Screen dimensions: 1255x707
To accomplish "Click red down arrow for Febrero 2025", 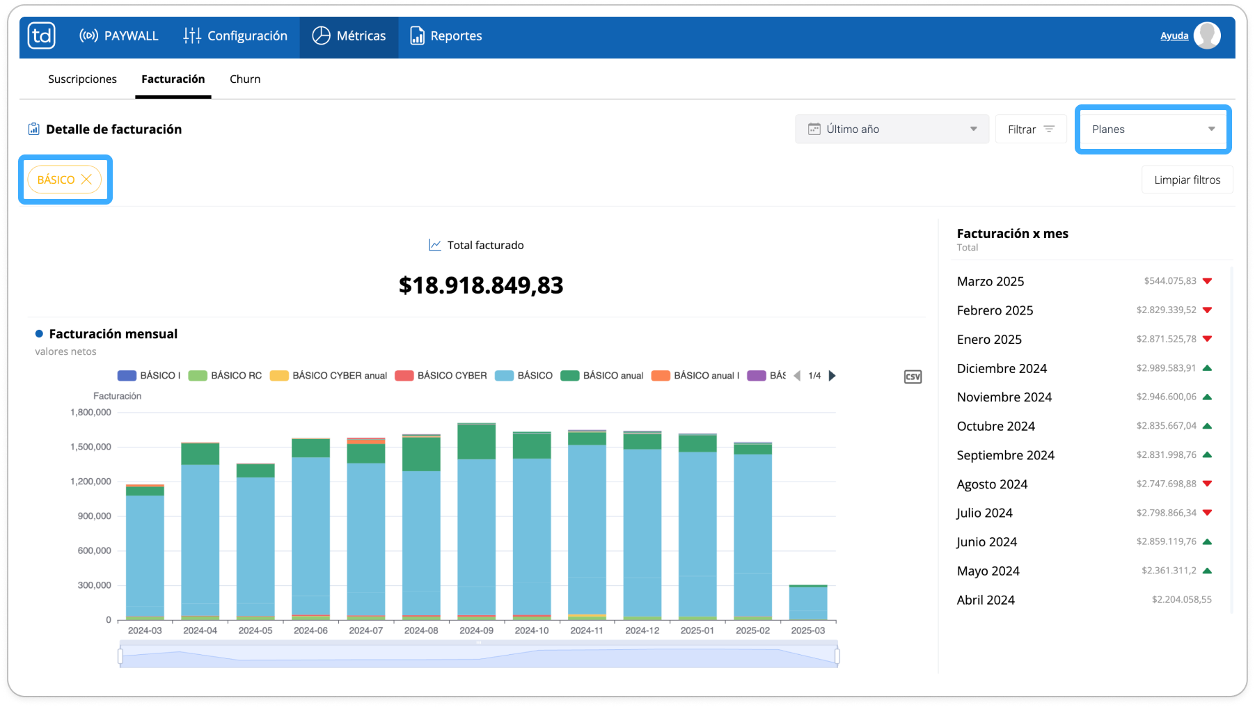I will (x=1208, y=310).
